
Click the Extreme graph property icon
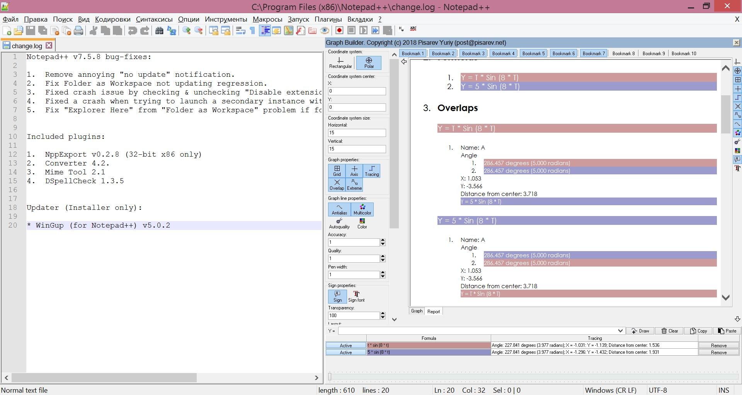[x=354, y=184]
